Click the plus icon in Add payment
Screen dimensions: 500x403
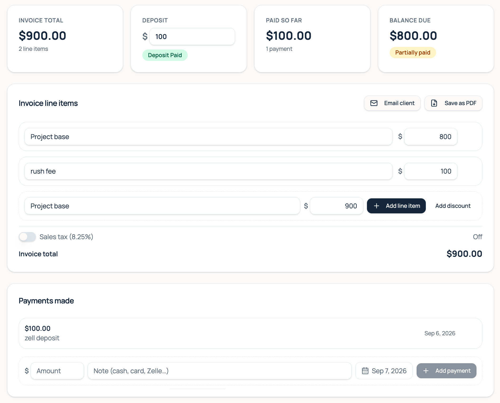pos(426,371)
